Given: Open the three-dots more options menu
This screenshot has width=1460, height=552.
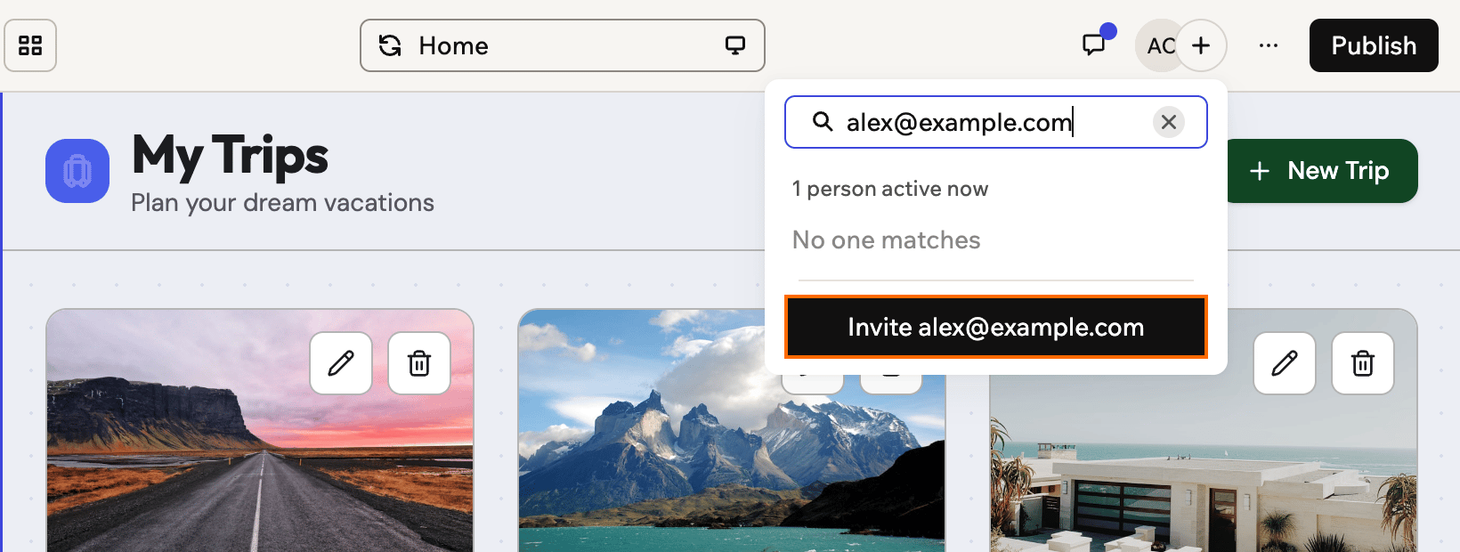Looking at the screenshot, I should coord(1269,45).
